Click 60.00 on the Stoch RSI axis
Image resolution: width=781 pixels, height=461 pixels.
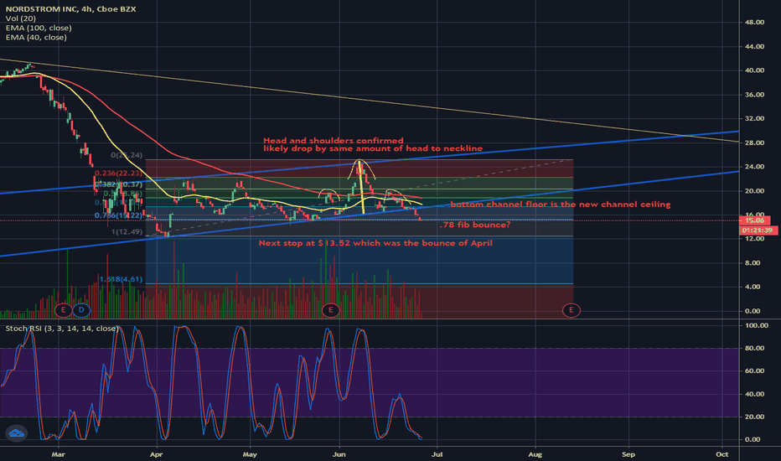754,370
